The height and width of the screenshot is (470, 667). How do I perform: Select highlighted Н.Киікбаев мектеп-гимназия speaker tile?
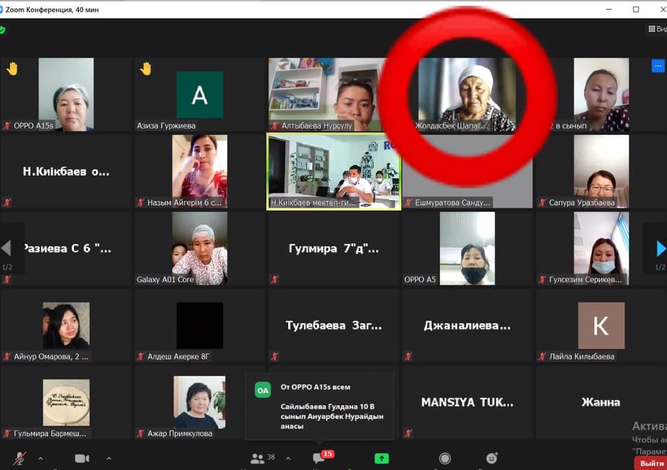[333, 172]
